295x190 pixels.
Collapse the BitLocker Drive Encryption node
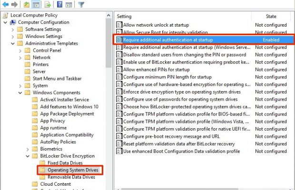click(x=27, y=156)
